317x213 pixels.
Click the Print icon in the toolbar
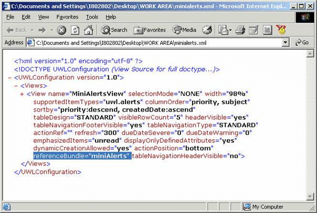click(240, 30)
